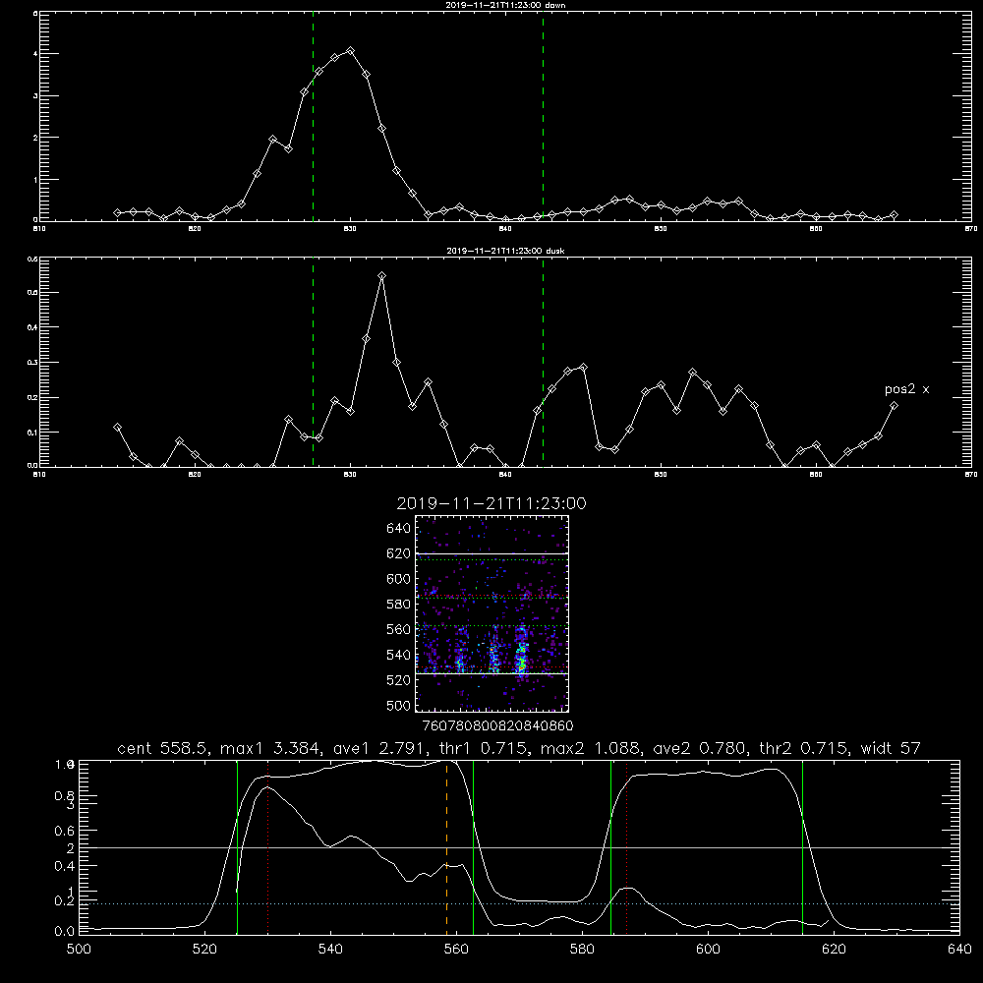Click the lower white horizontal line in heatmap
Image resolution: width=983 pixels, height=983 pixels.
[491, 673]
